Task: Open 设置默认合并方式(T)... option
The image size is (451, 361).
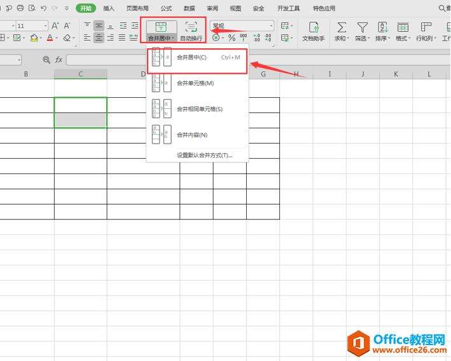Action: click(x=205, y=156)
